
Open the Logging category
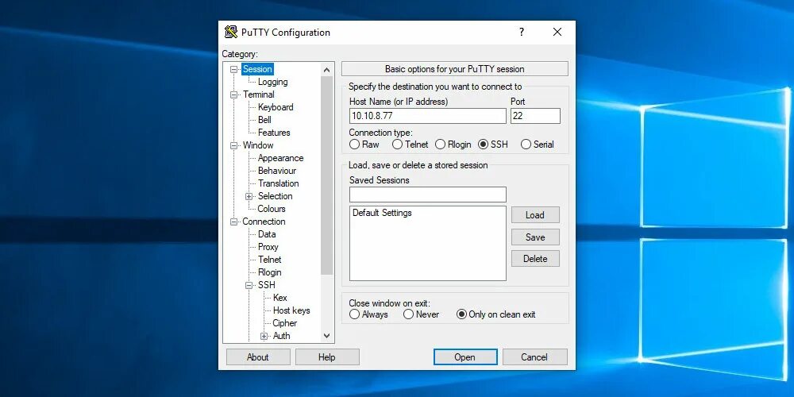[272, 82]
